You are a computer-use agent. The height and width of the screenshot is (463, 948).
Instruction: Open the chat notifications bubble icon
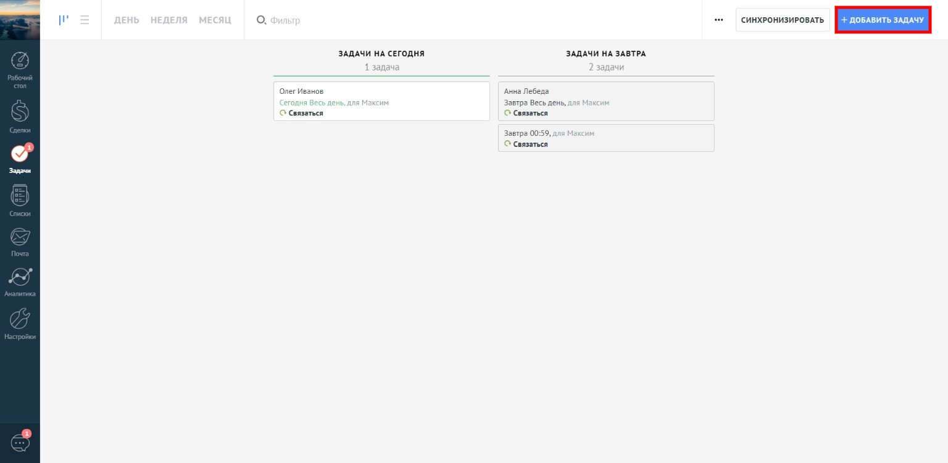tap(20, 443)
